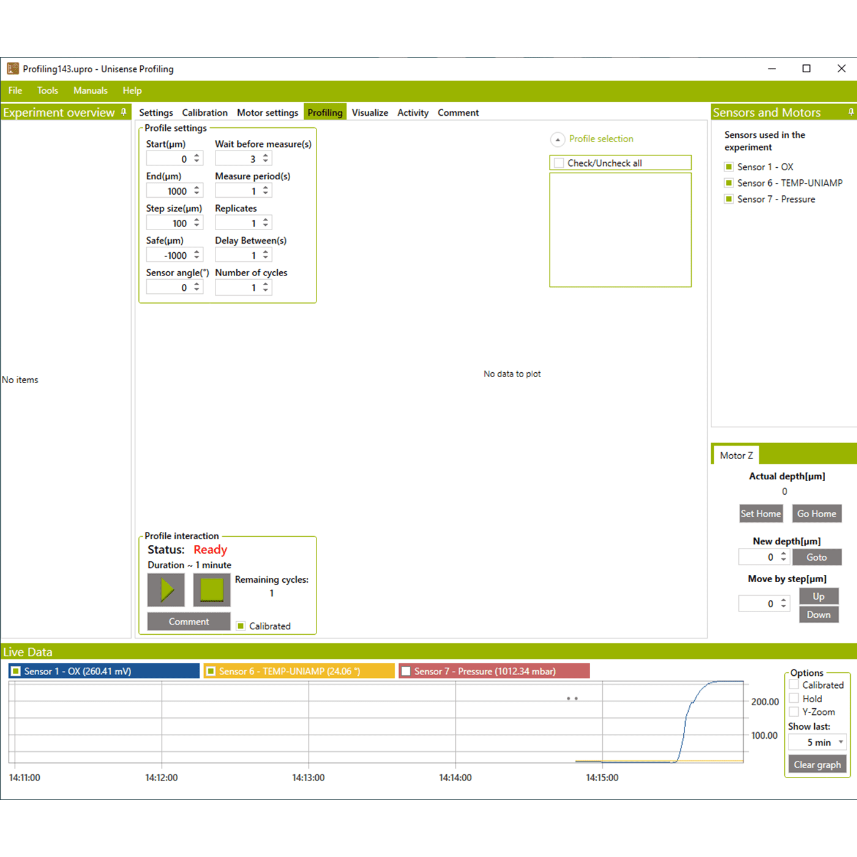Click the blue Sensor 1 - OX legend bar
Image resolution: width=857 pixels, height=857 pixels.
104,671
